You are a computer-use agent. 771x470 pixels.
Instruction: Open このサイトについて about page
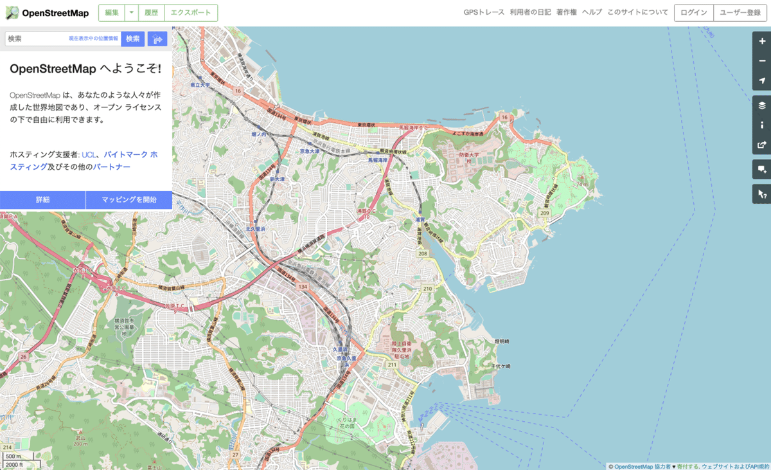pyautogui.click(x=637, y=13)
